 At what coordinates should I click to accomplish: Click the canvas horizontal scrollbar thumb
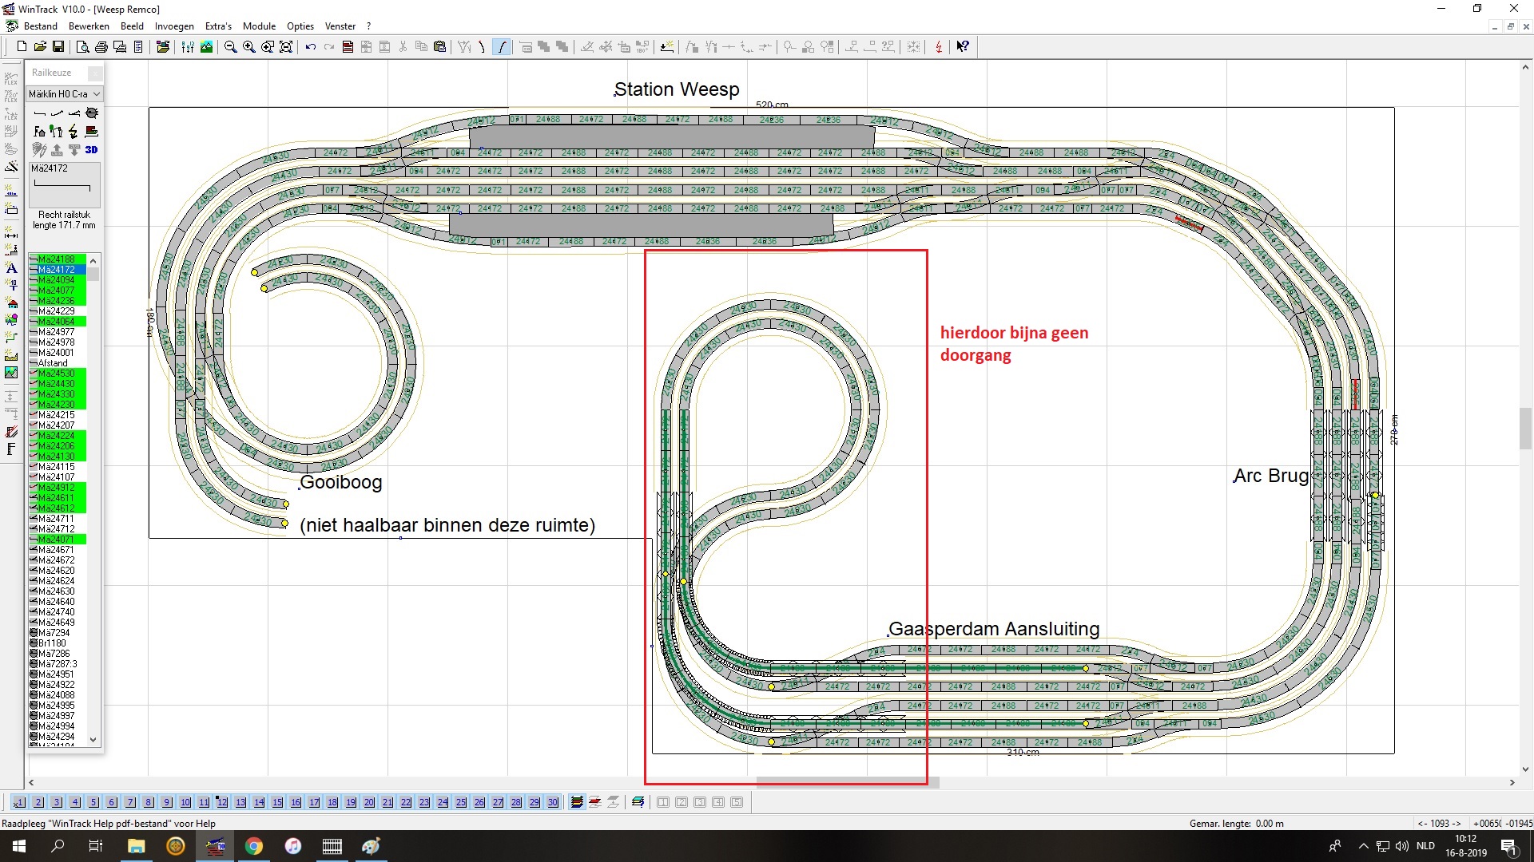pos(848,783)
